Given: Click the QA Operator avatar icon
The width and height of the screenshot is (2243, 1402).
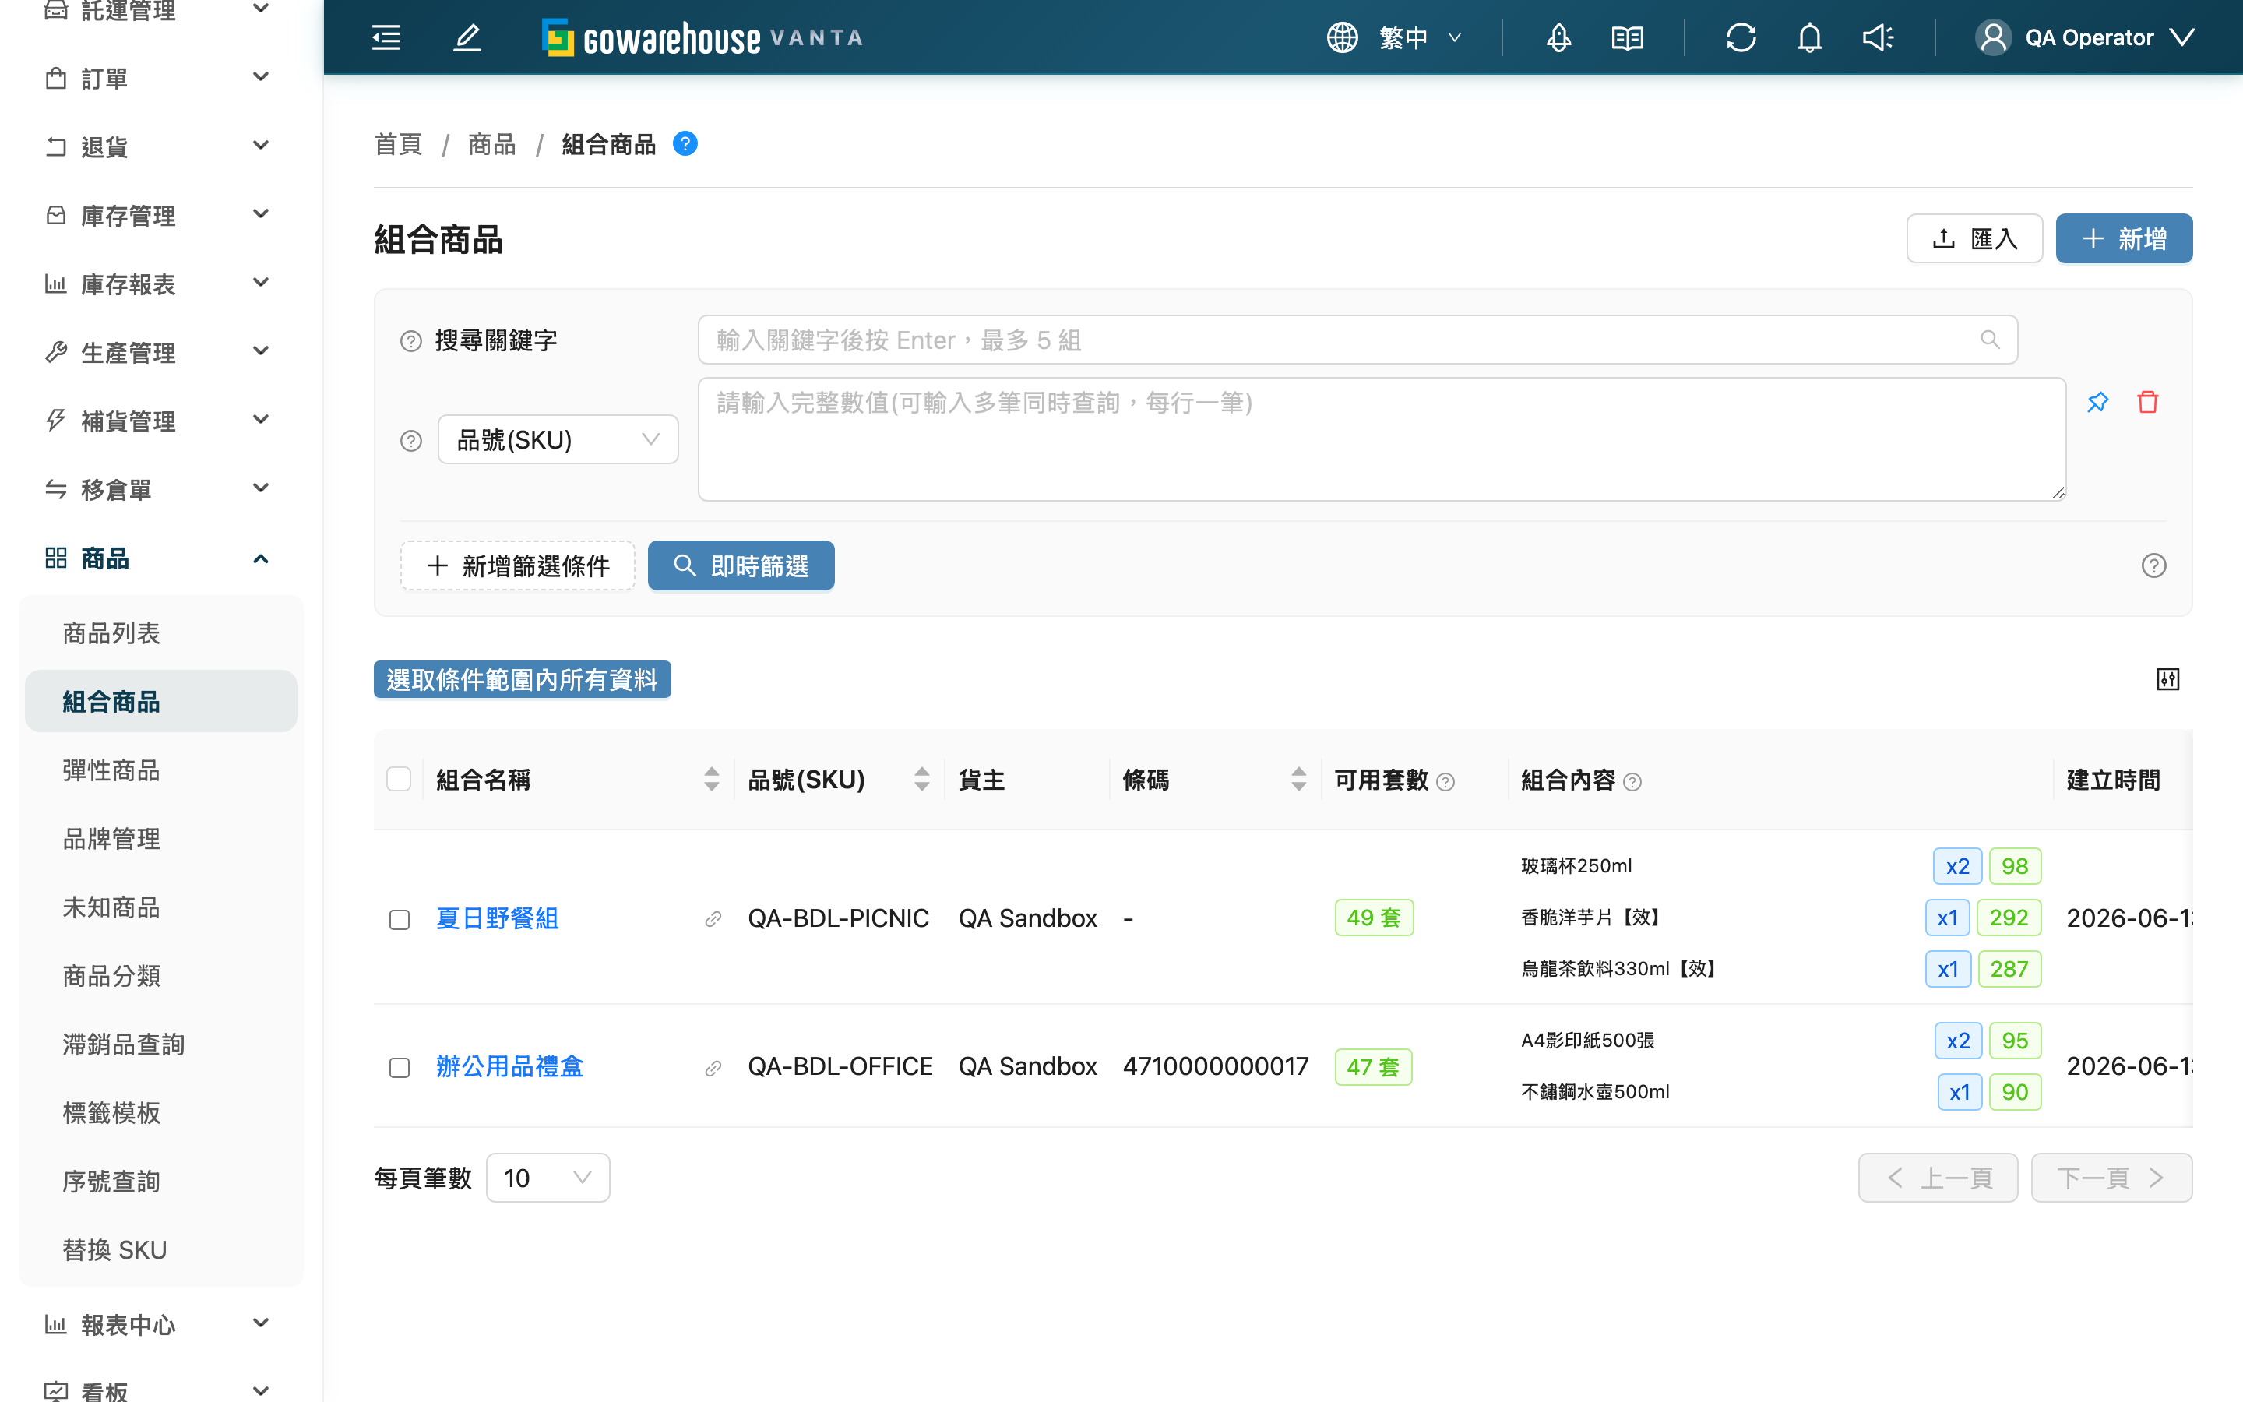Looking at the screenshot, I should pos(1993,38).
